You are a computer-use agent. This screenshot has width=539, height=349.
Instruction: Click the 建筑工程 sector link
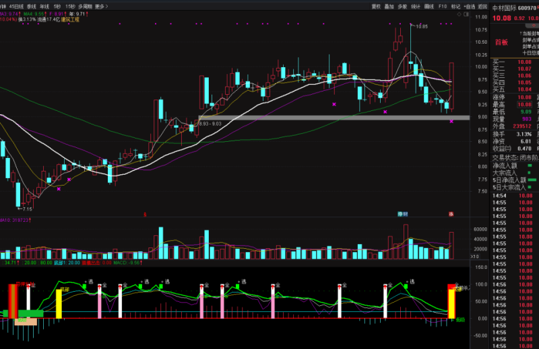pos(70,20)
